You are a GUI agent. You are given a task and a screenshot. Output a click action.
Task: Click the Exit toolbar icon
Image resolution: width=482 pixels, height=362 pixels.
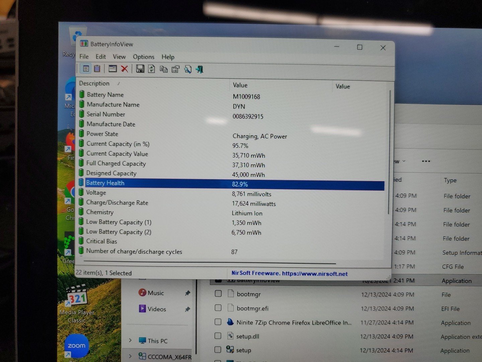pos(199,69)
